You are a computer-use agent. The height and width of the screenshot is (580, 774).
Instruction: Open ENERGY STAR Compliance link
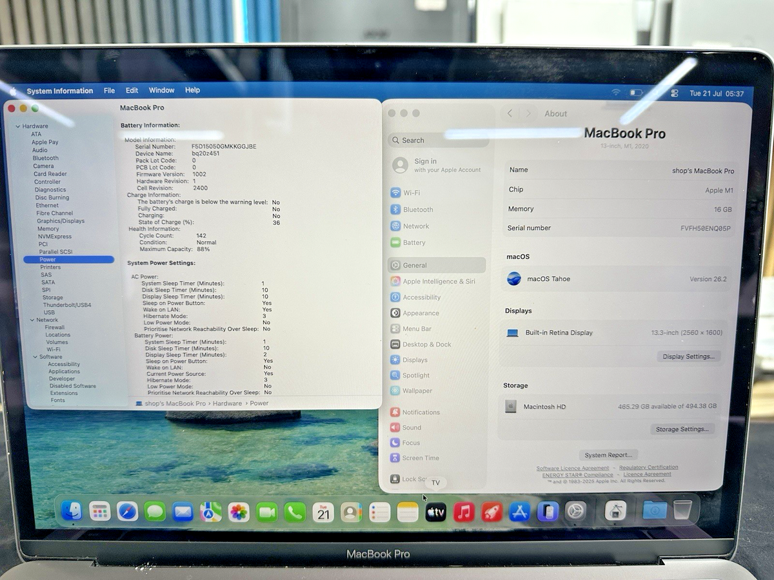pyautogui.click(x=578, y=475)
